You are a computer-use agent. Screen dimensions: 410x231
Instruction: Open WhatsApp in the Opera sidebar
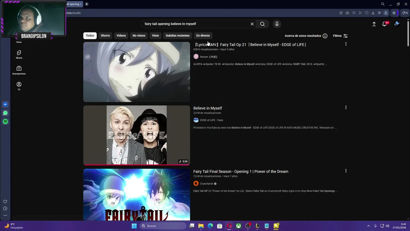(x=5, y=113)
